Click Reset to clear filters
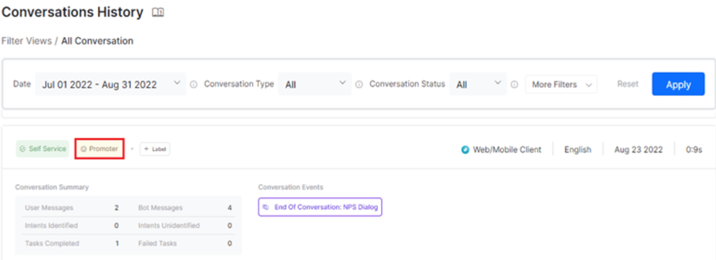The width and height of the screenshot is (716, 260). click(628, 84)
